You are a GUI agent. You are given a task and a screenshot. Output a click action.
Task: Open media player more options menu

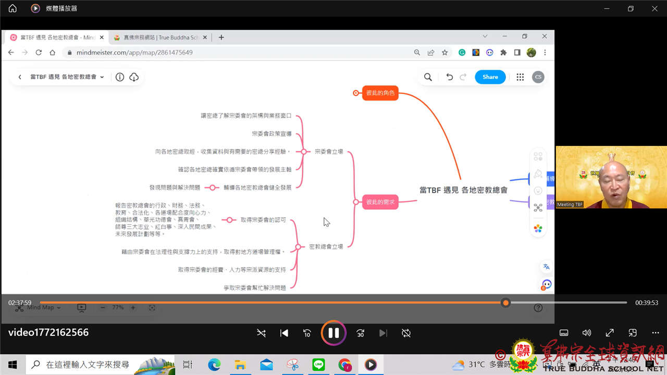click(x=656, y=333)
